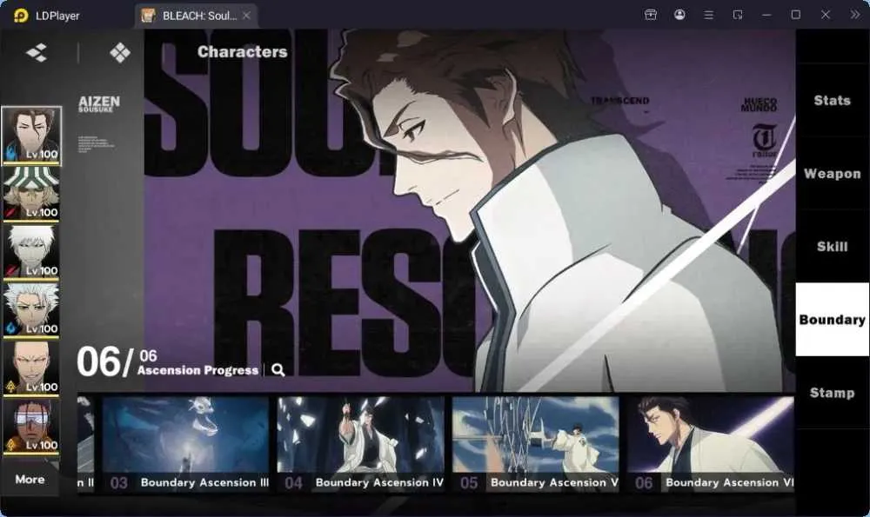Close the BLEACH: Soul tab
870x517 pixels.
point(246,16)
